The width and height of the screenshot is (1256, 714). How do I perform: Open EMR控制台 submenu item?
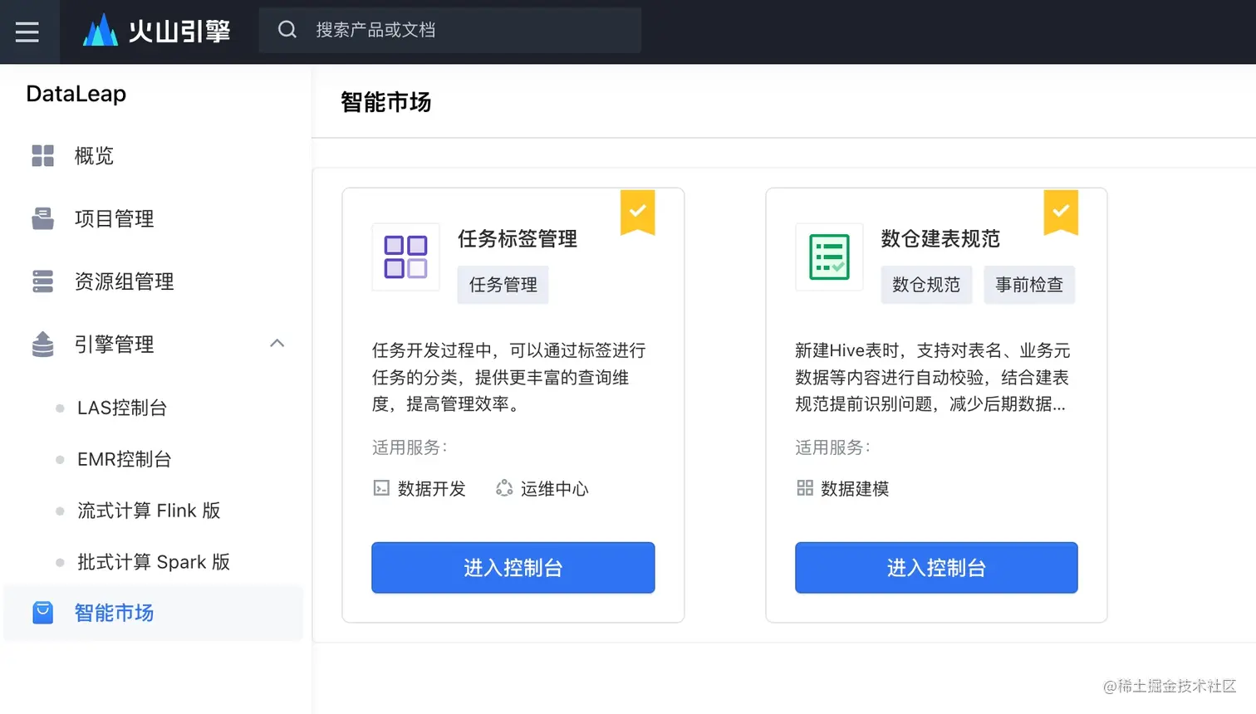point(125,459)
